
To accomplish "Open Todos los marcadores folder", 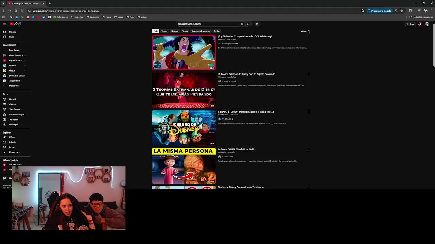I will 421,17.
